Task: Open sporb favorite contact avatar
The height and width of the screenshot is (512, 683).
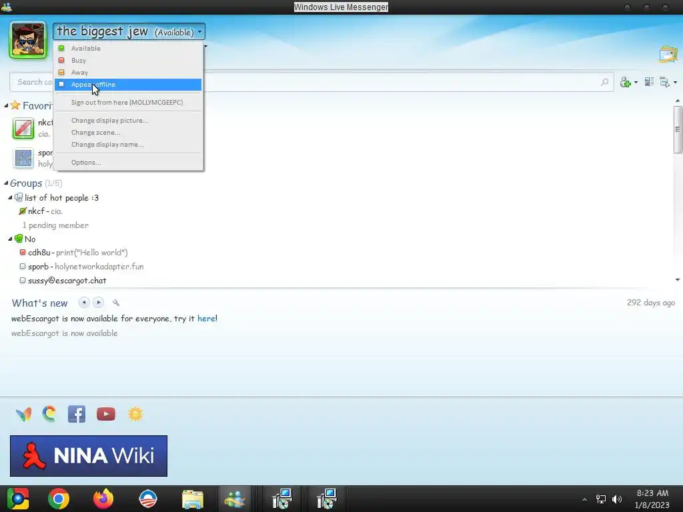Action: [x=23, y=158]
